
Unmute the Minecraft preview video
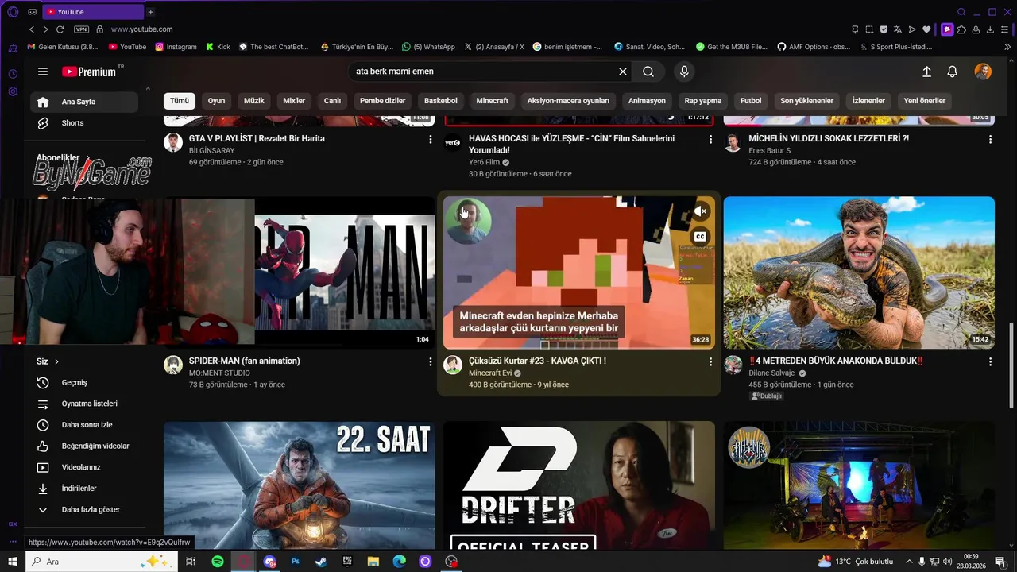pos(700,211)
